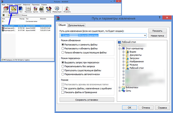Screen dimensions: 173x113
Task: Select Музыка folder in the tree
Action: (133, 65)
